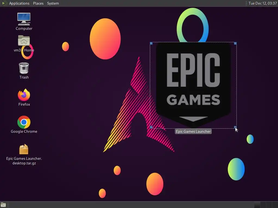Click the bottom-left resize handle of Epic icon
The image size is (278, 208).
pos(151,127)
